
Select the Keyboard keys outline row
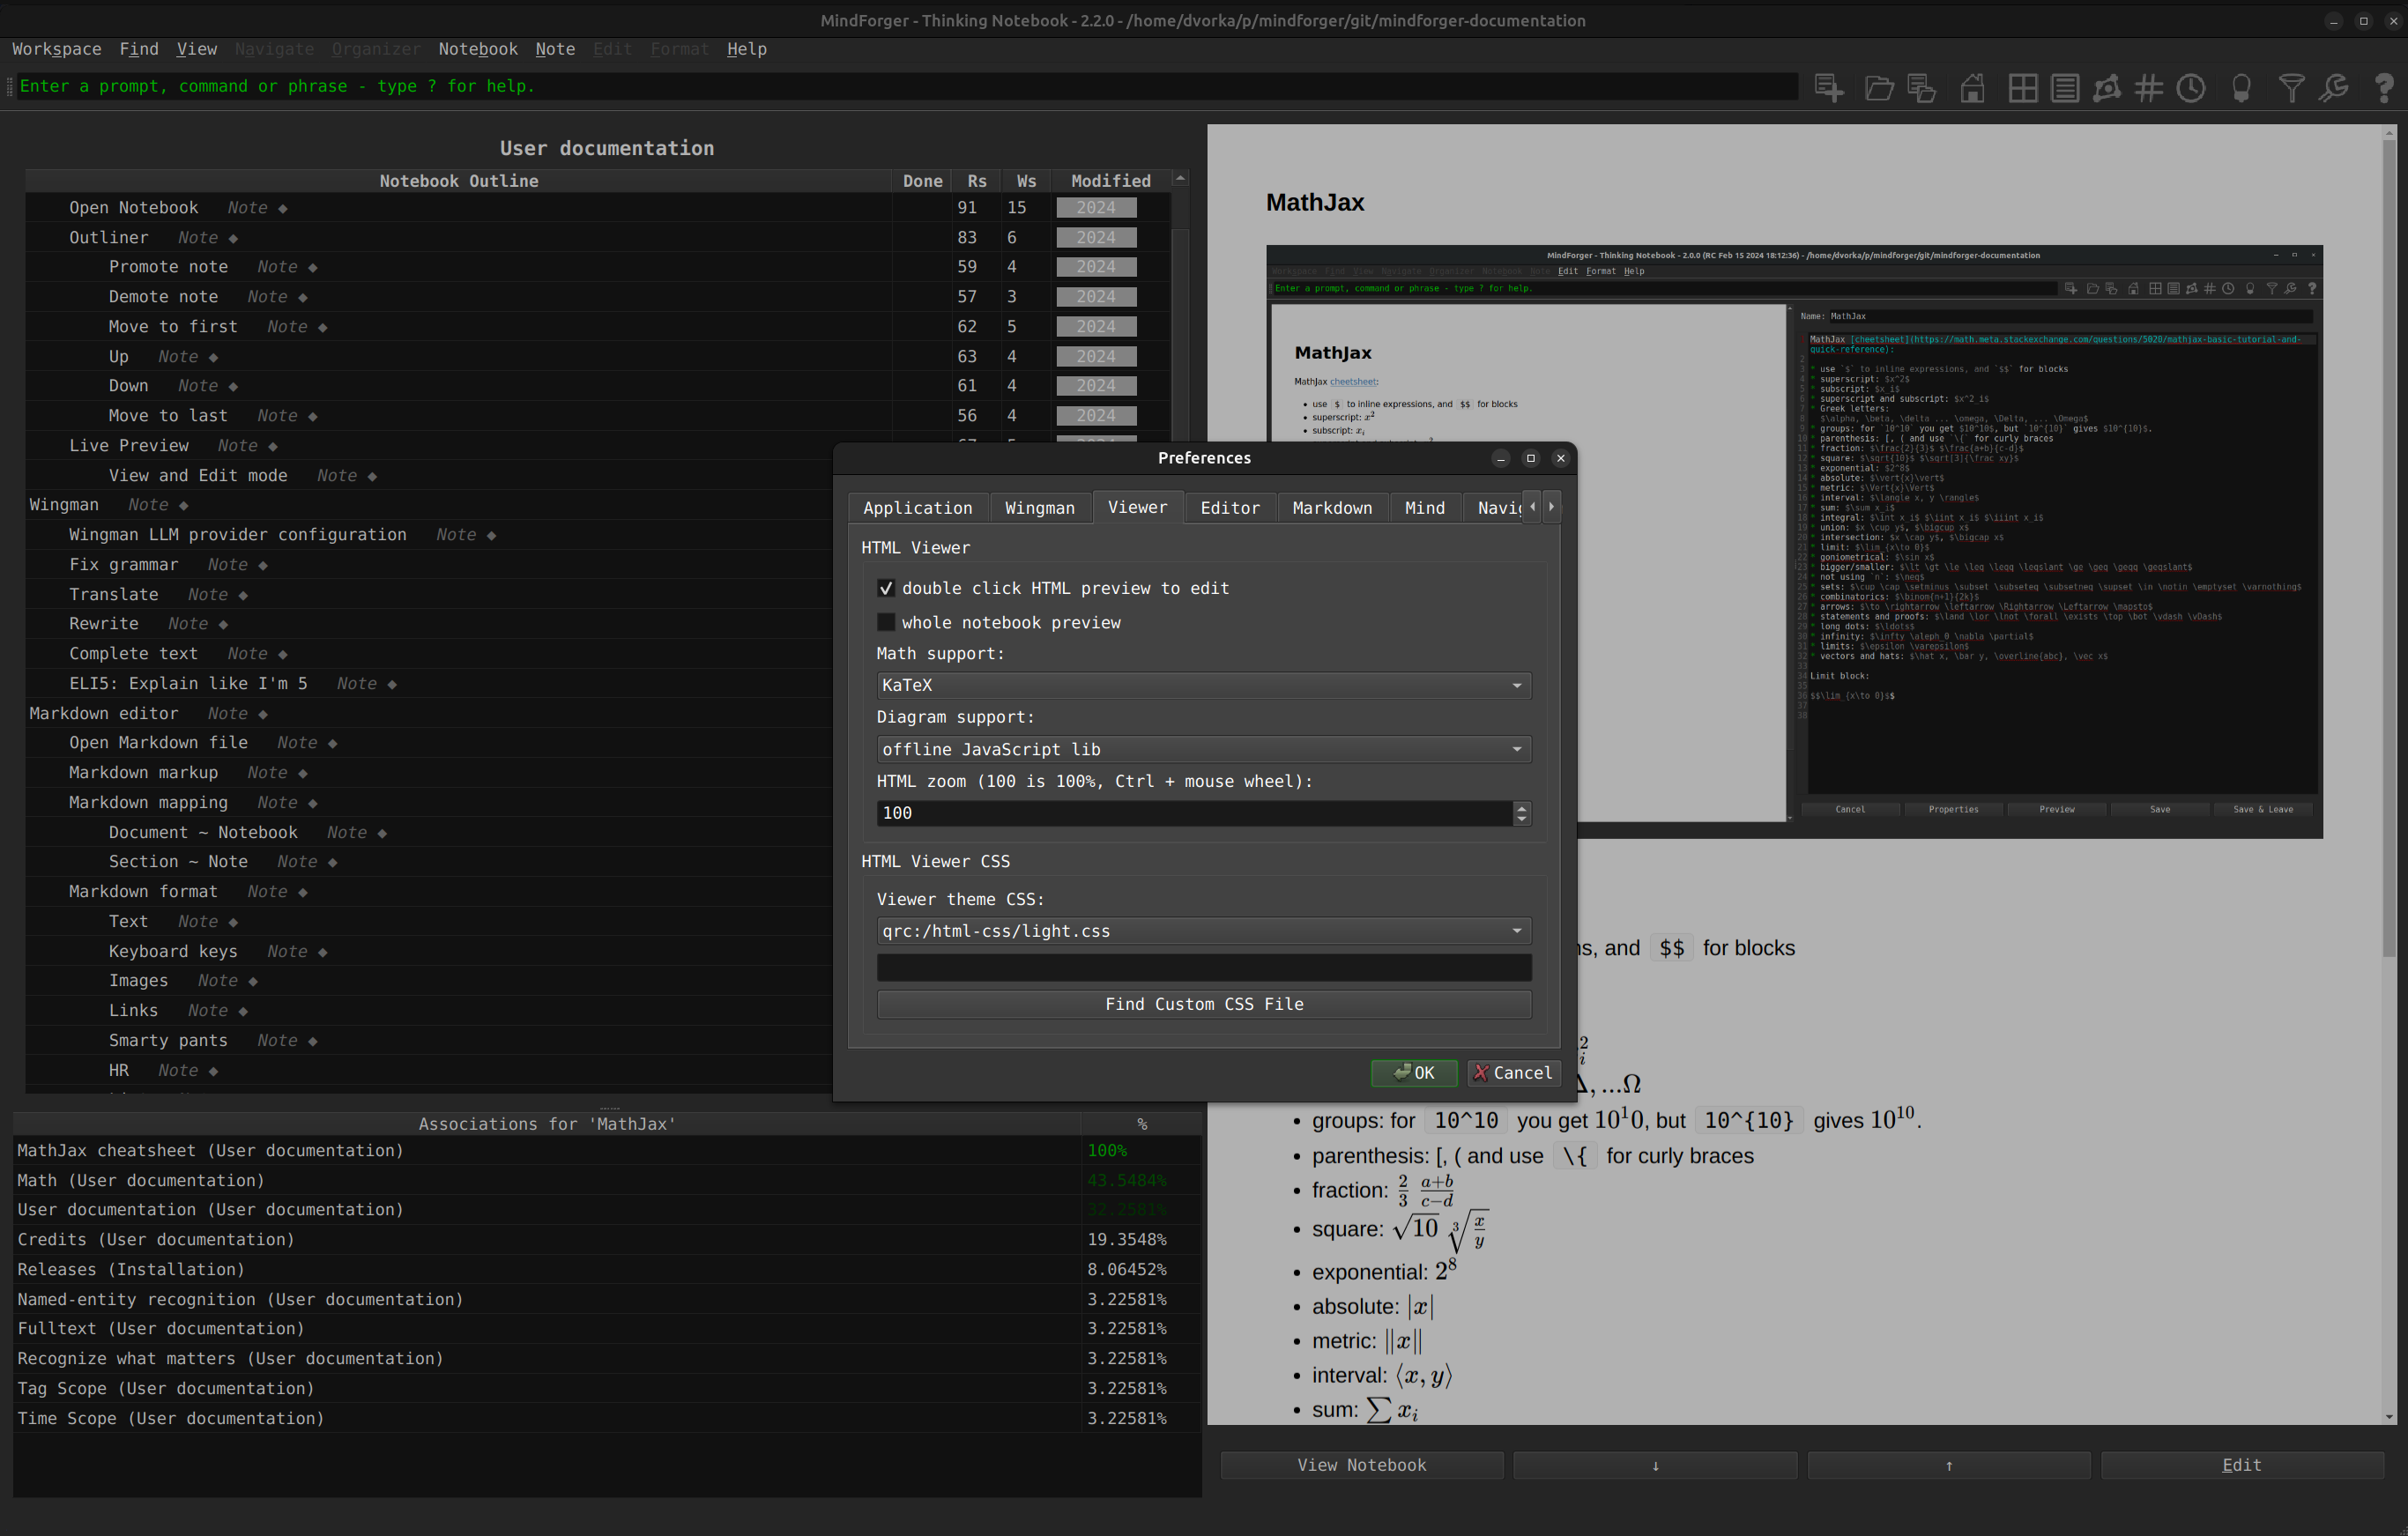click(x=430, y=951)
